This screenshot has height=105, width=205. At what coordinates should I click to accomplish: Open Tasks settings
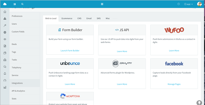25,60
